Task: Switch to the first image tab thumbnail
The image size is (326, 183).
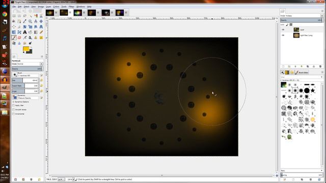Action: click(50, 13)
